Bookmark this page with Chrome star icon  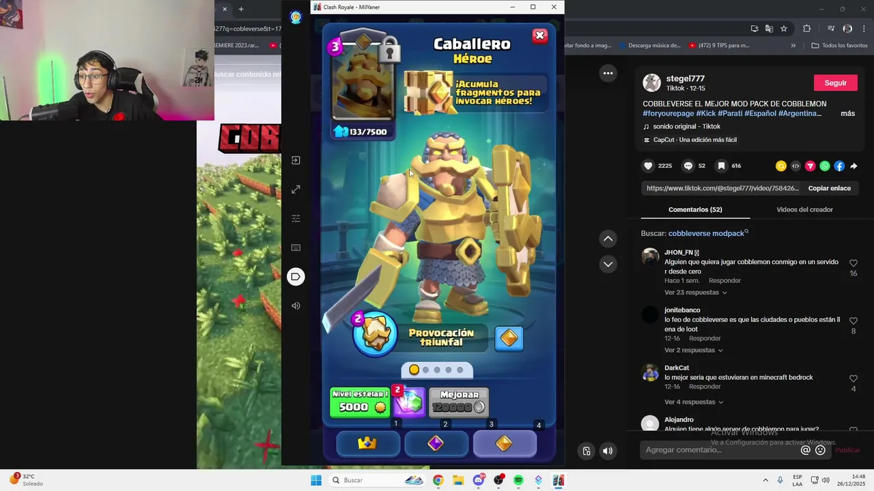click(x=784, y=29)
